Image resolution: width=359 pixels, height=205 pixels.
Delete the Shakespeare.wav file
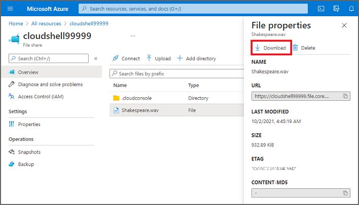(x=304, y=48)
